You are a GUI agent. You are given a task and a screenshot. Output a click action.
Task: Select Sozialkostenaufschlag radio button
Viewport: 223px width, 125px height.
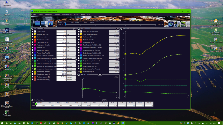click(x=33, y=61)
